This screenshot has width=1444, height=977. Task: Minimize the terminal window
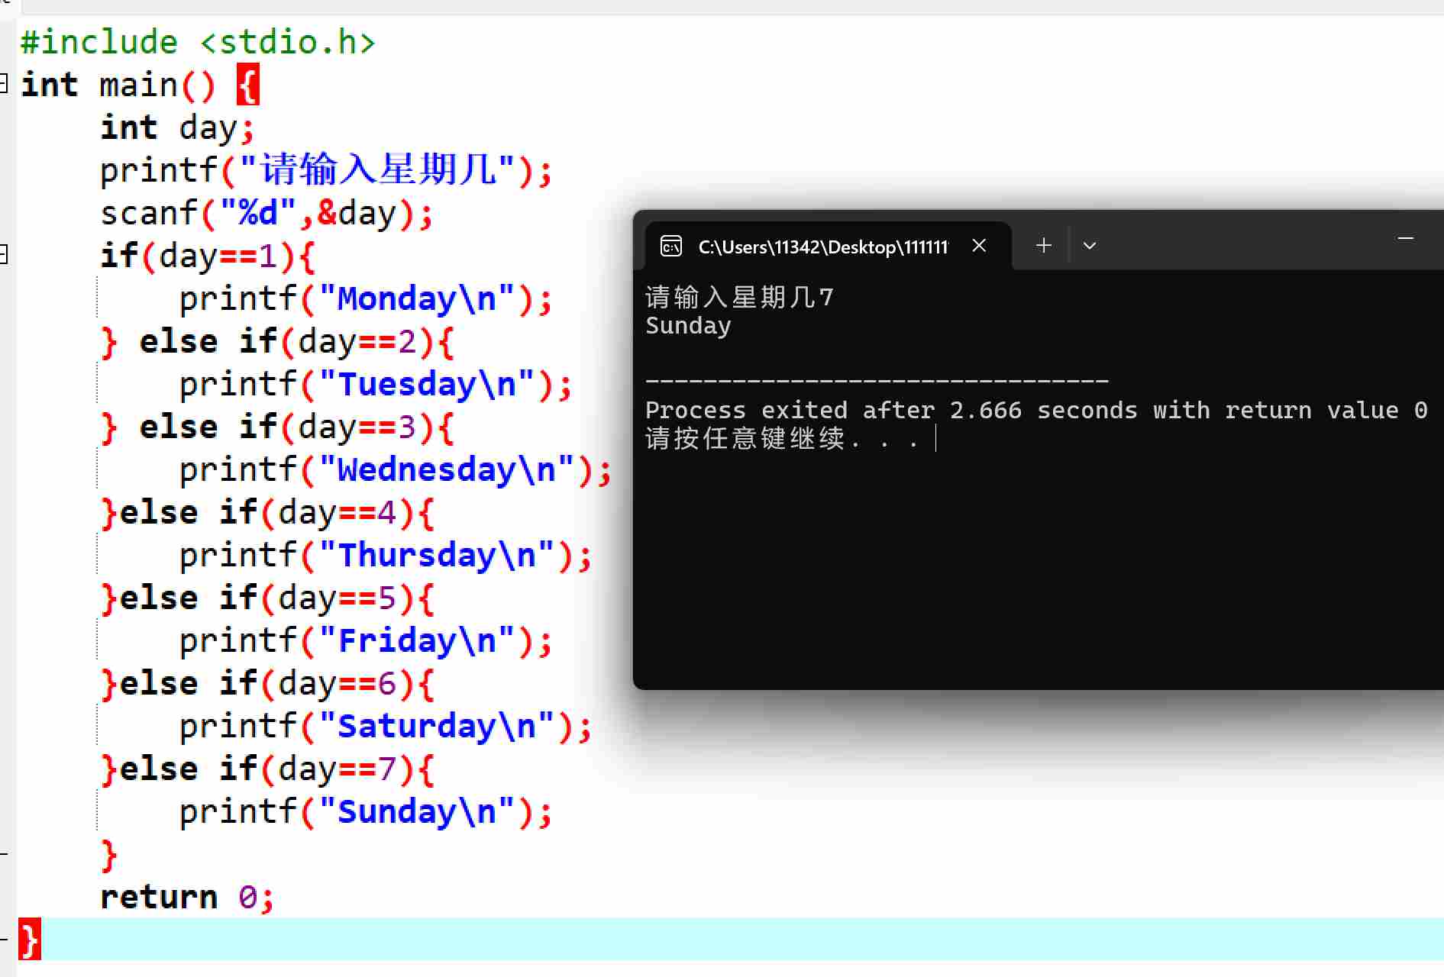point(1405,240)
